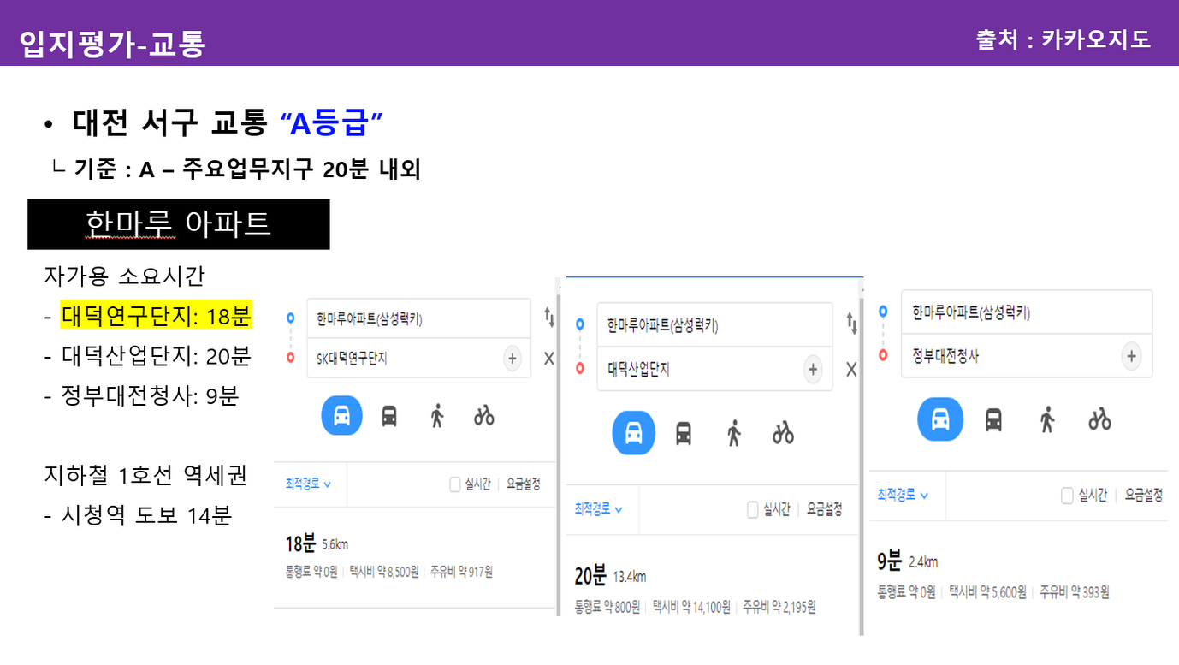This screenshot has height=665, width=1179.
Task: Select bicycle mode in SK대덕연구단지 route panel
Action: point(484,416)
